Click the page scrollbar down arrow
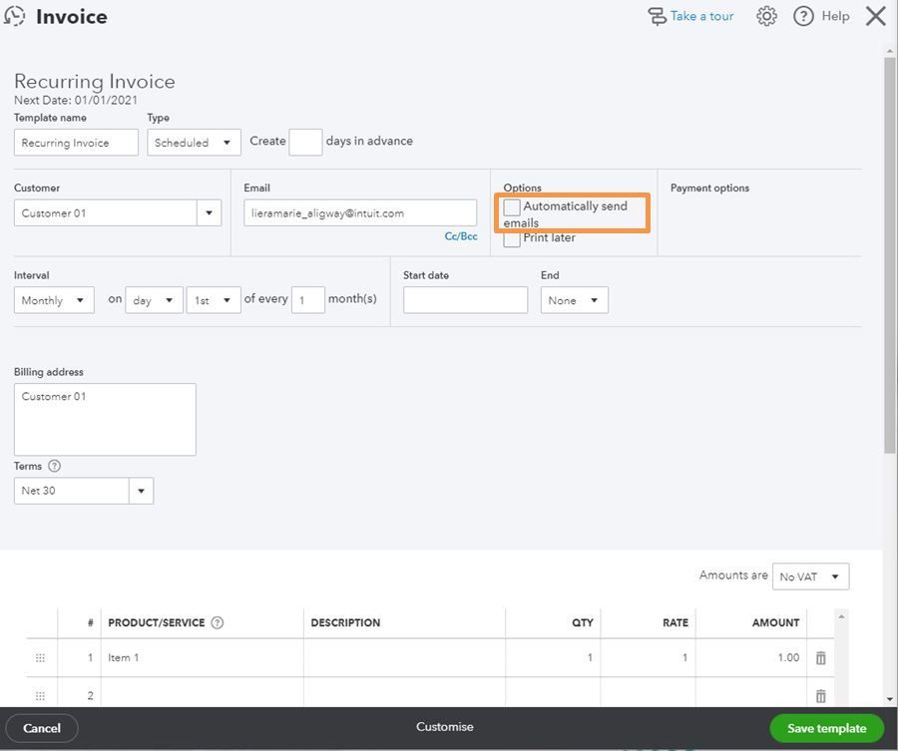 coord(889,699)
